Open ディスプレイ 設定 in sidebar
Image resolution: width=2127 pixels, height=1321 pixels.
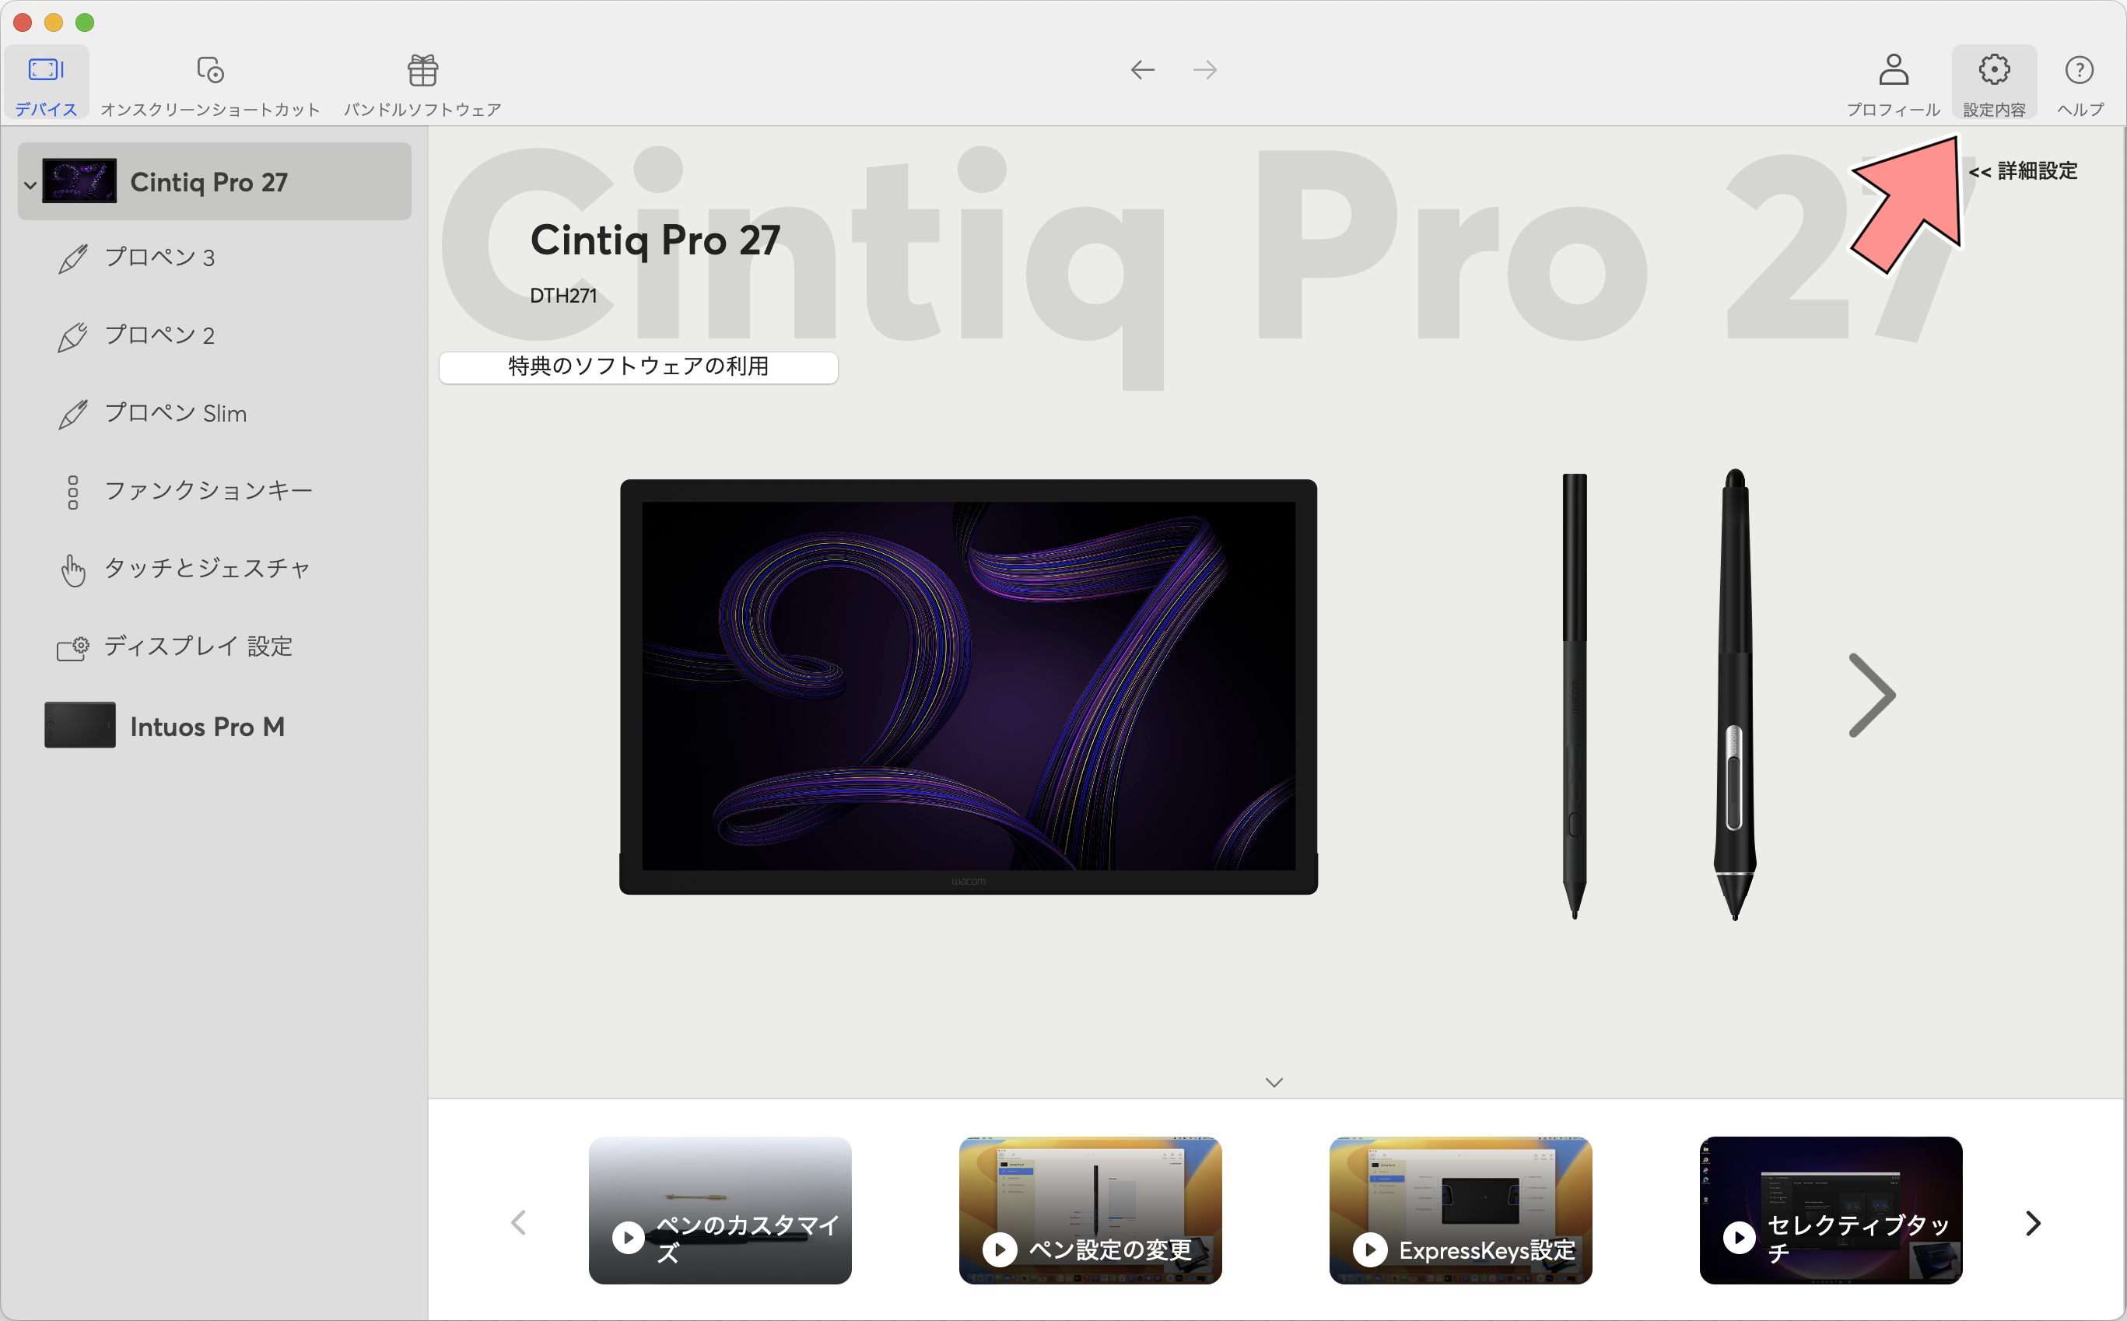tap(215, 646)
